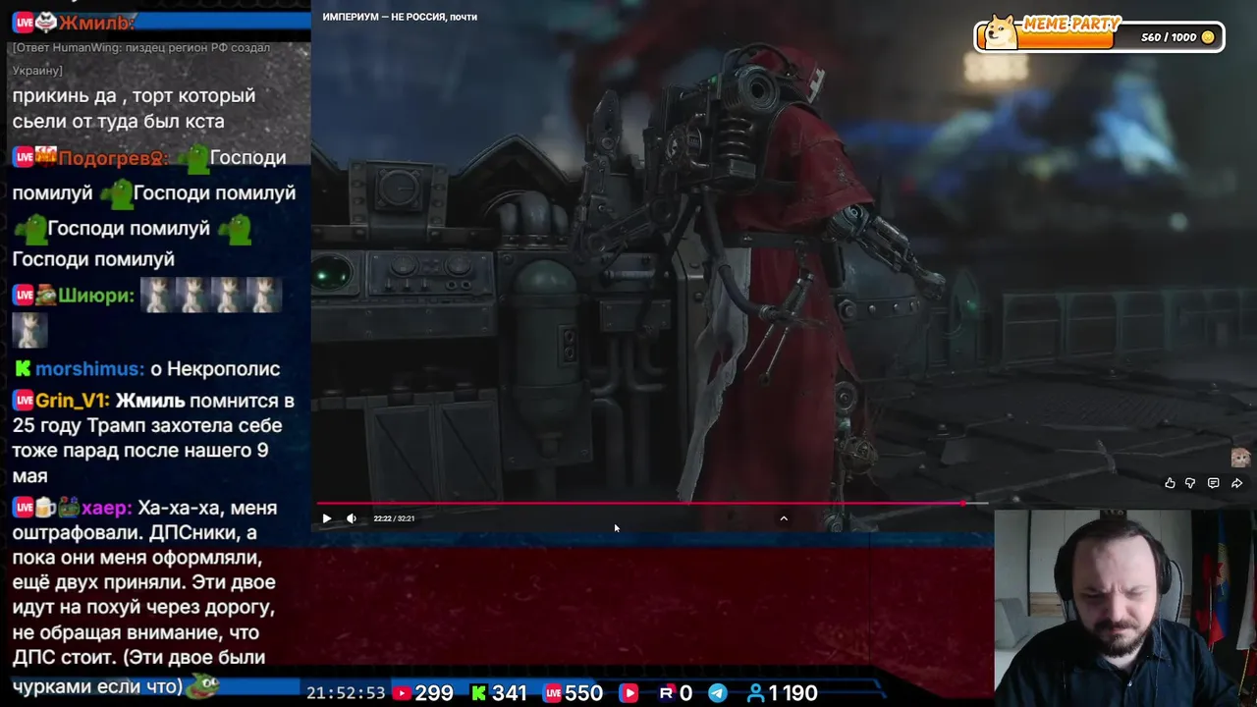Click the chat username Grin_V1
Image resolution: width=1257 pixels, height=707 pixels.
pos(73,401)
